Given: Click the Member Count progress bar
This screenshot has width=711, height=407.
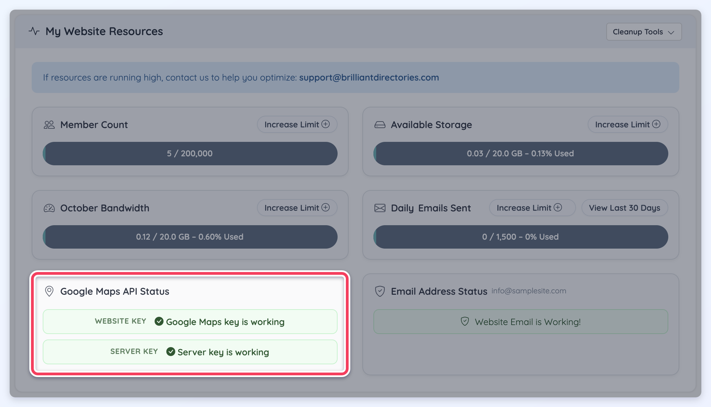Looking at the screenshot, I should [190, 154].
